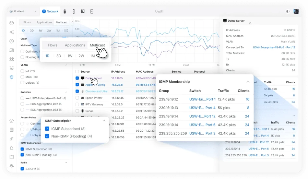Open the UniFi Devices circle icon in sidebar
This screenshot has width=308, height=179.
click(12, 41)
